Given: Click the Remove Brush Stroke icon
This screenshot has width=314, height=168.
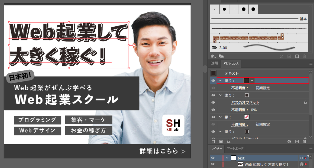Looking at the screenshot, I should [x=282, y=56].
